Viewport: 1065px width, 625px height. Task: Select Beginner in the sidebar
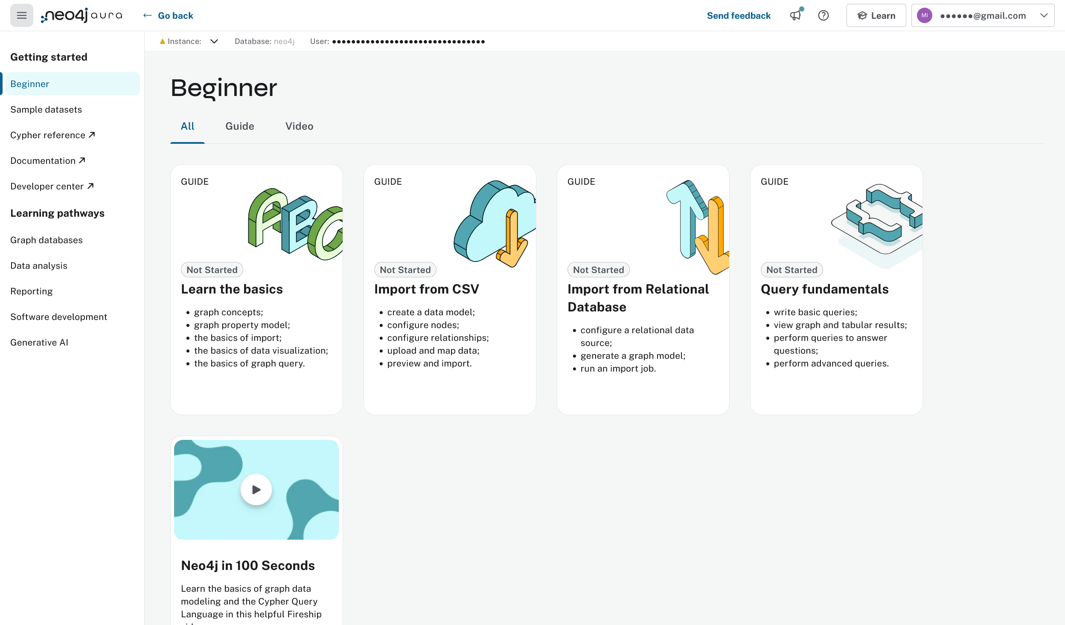(x=72, y=84)
